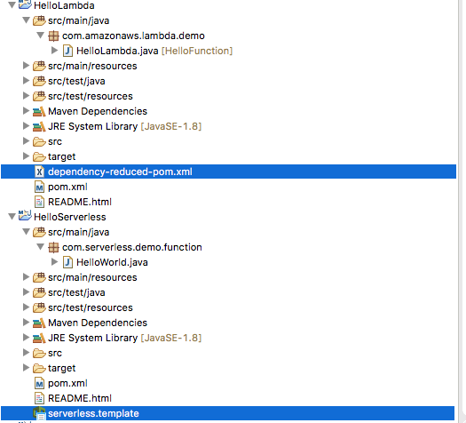Click src/test/resources folder icon in HelloServerless
Screen dimensions: 466x423
(39, 307)
